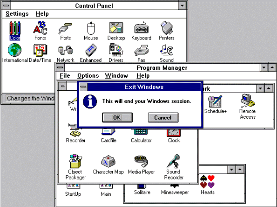Open Drivers icon in Control Panel
Viewport: 277px width, 207px height.
pyautogui.click(x=116, y=53)
